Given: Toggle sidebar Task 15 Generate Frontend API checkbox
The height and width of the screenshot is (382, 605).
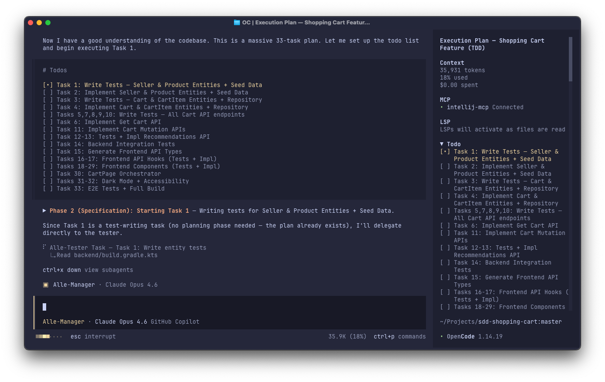Looking at the screenshot, I should pyautogui.click(x=445, y=278).
